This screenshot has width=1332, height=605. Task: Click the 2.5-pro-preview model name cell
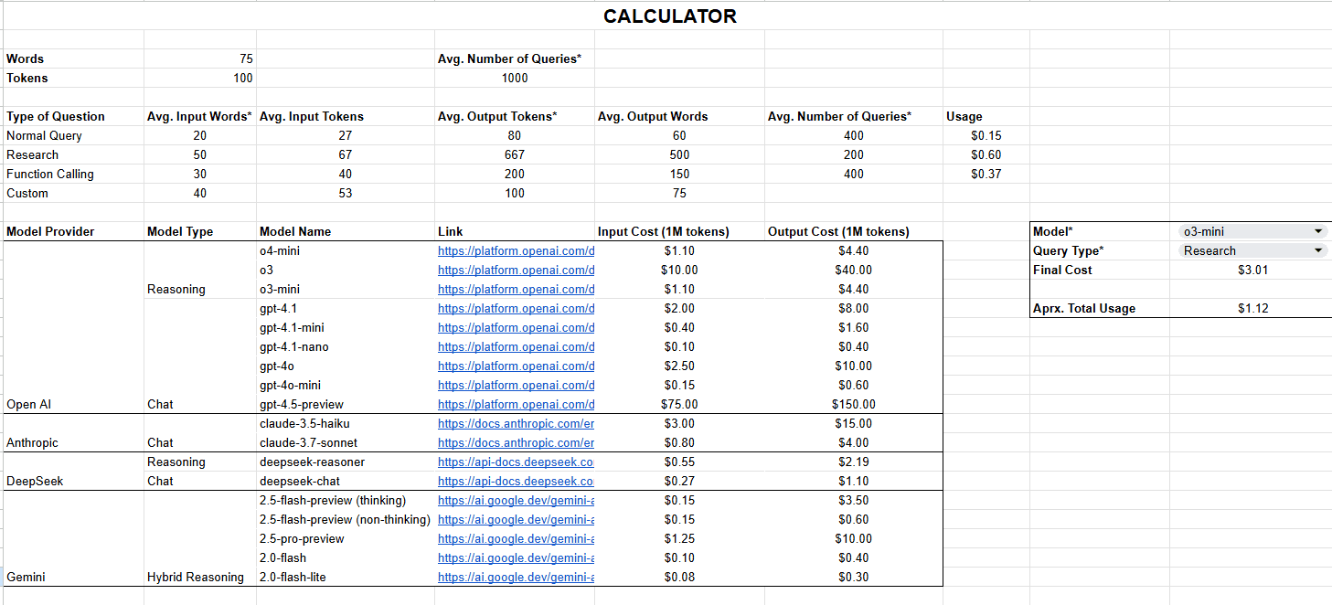pos(302,538)
